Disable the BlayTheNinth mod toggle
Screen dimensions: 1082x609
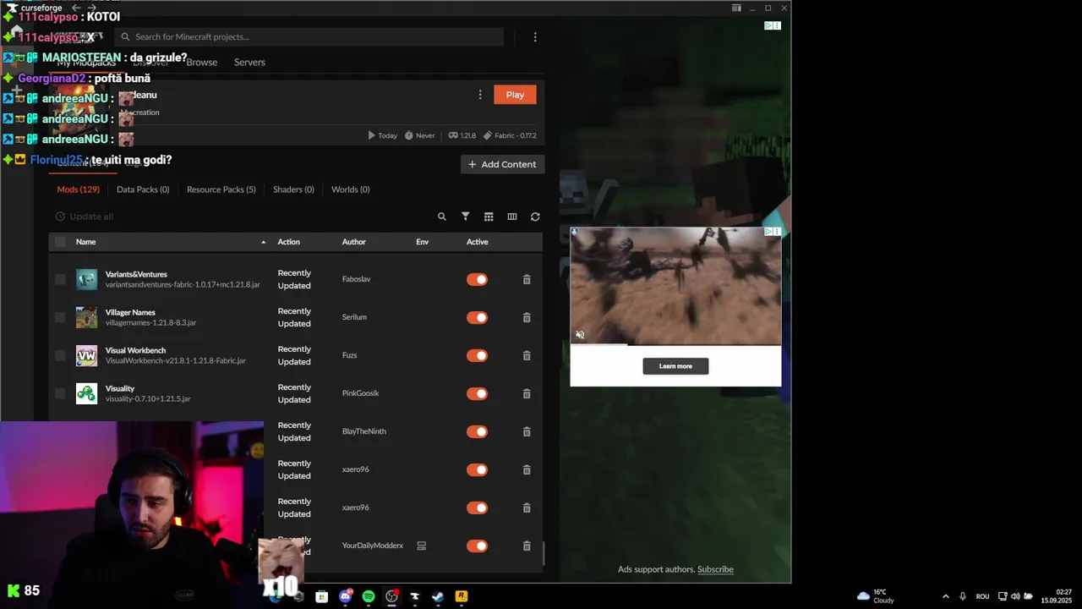pos(477,431)
